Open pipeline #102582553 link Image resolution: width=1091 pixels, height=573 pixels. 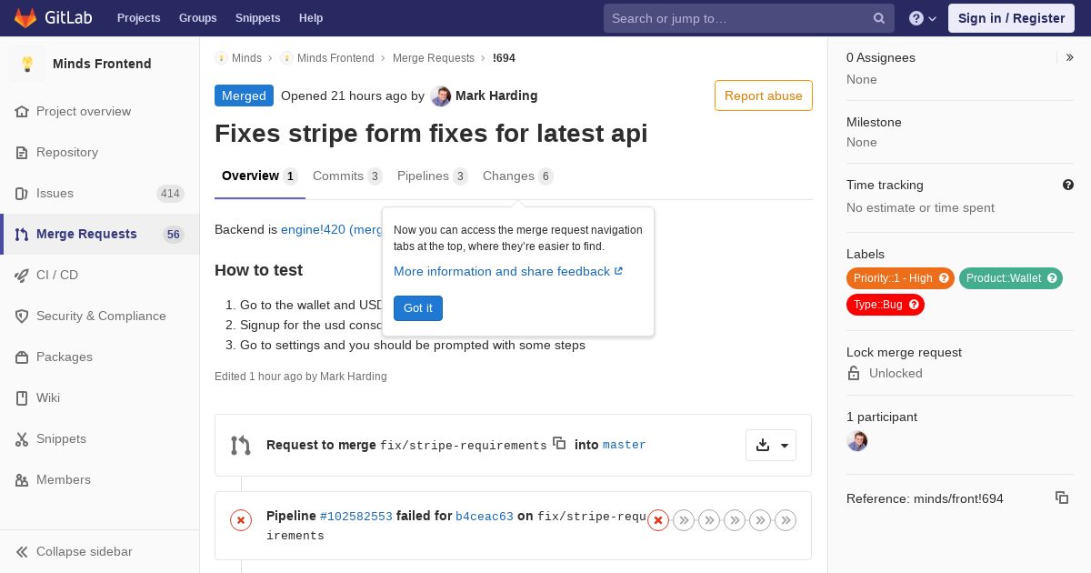pyautogui.click(x=356, y=516)
